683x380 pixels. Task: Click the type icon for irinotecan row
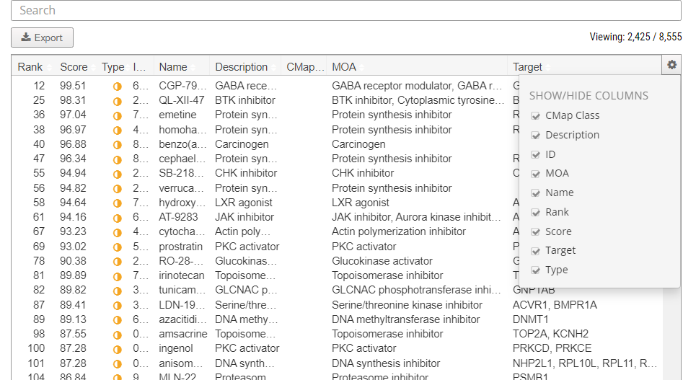tap(117, 276)
